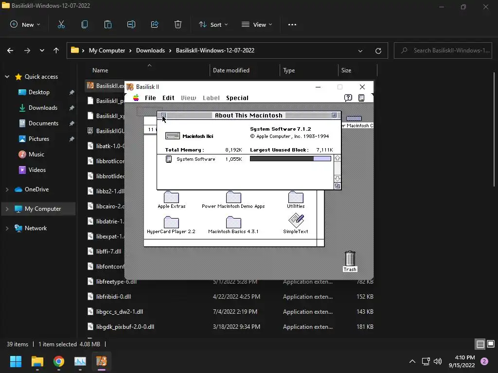Screen dimensions: 498x373
Task: Open Videos in Quick access
Action: (37, 170)
